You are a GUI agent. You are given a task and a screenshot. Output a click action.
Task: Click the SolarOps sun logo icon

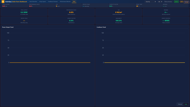3,2
